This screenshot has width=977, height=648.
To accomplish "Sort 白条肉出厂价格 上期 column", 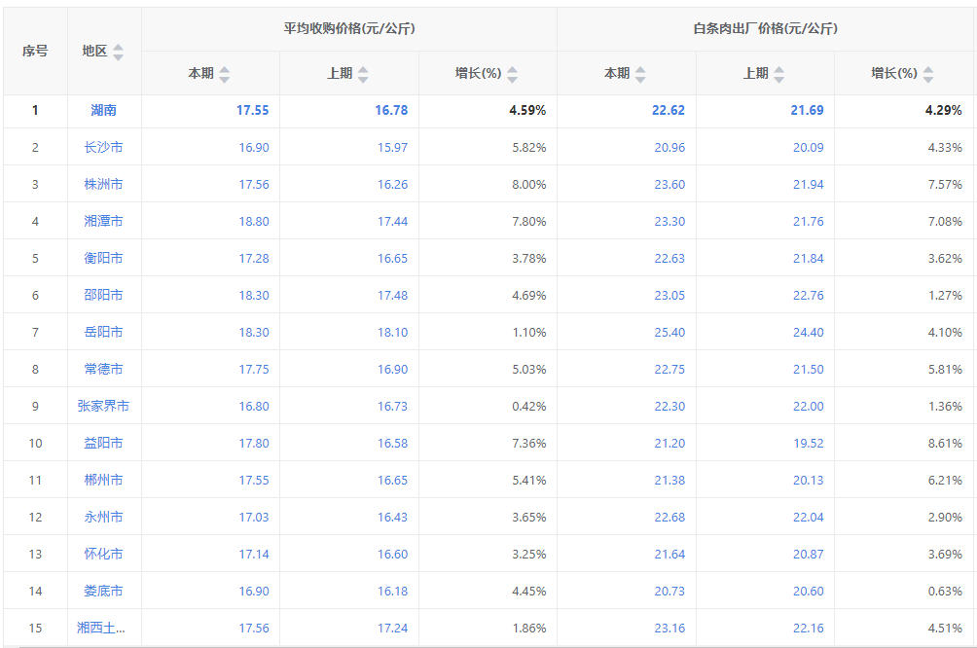I will click(778, 74).
